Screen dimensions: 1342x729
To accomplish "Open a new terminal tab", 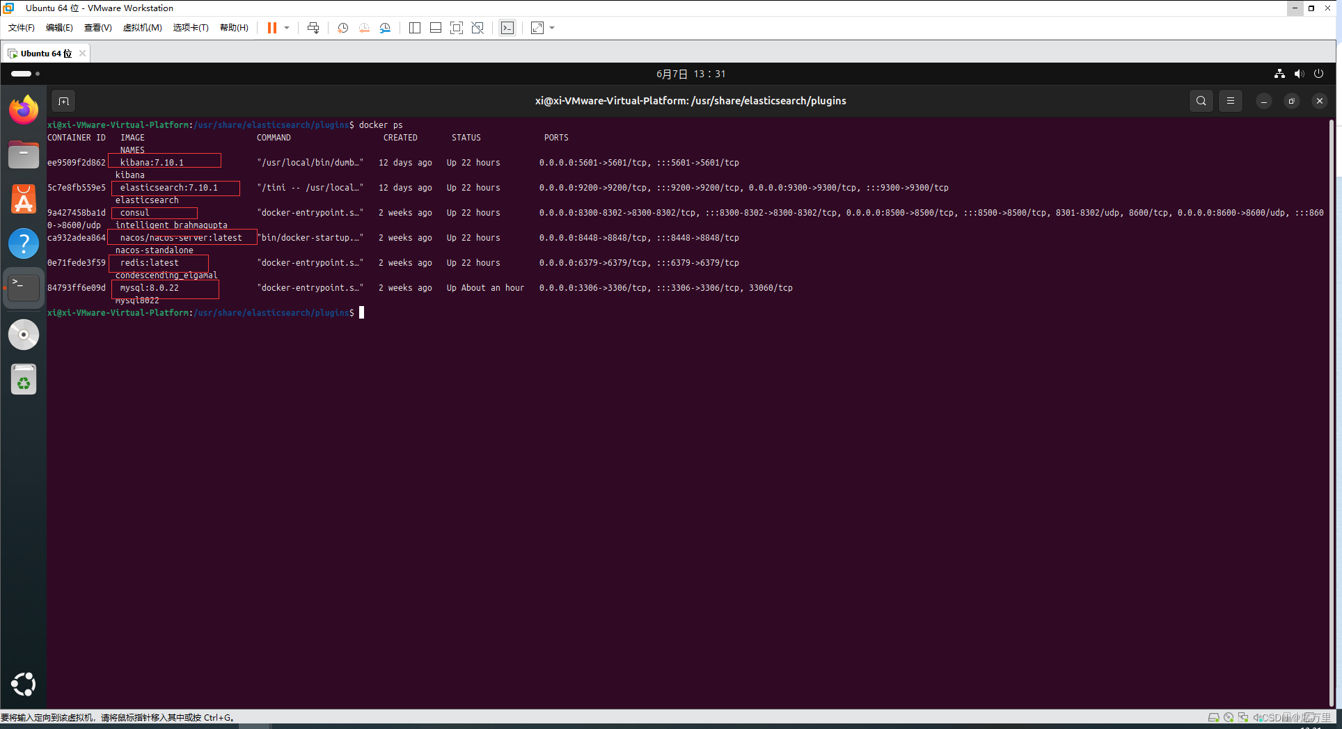I will [x=63, y=101].
